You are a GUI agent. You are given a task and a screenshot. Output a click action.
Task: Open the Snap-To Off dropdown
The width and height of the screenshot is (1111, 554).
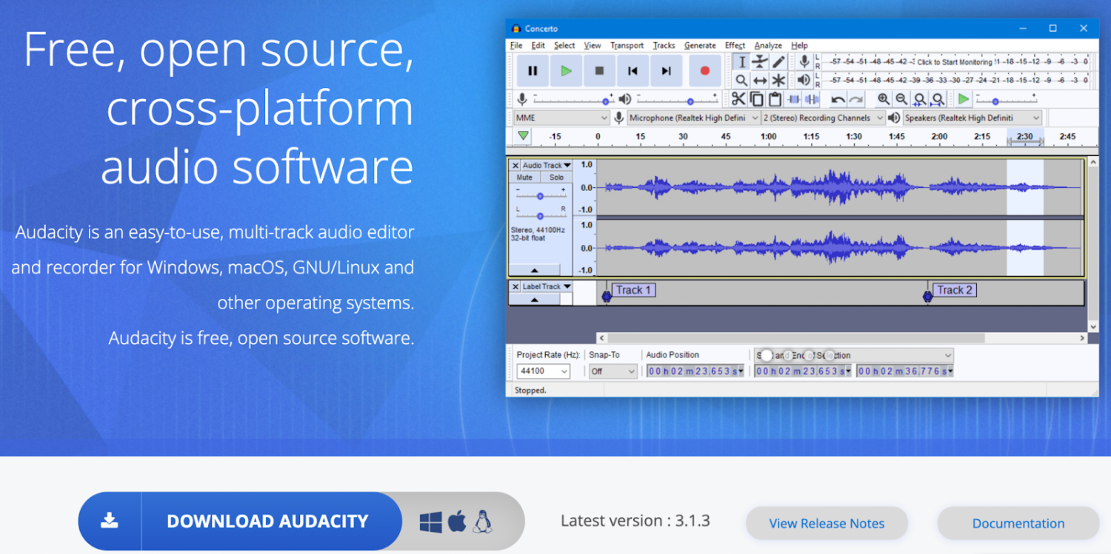click(613, 371)
